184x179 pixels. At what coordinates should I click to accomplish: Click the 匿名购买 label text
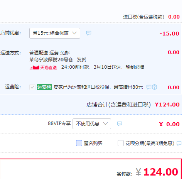[93, 143]
